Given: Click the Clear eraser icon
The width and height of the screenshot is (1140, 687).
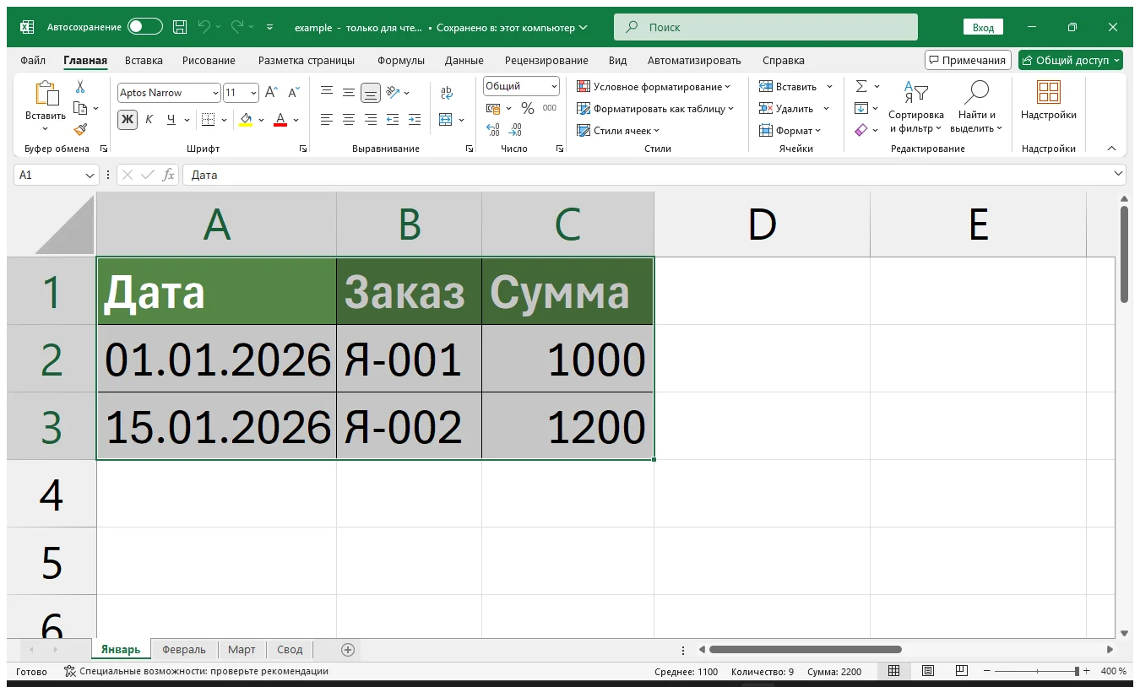Looking at the screenshot, I should click(x=861, y=130).
